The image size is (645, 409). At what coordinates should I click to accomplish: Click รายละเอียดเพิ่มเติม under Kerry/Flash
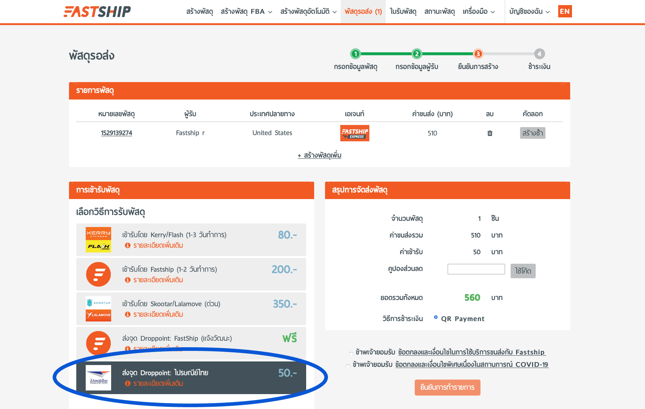[158, 246]
